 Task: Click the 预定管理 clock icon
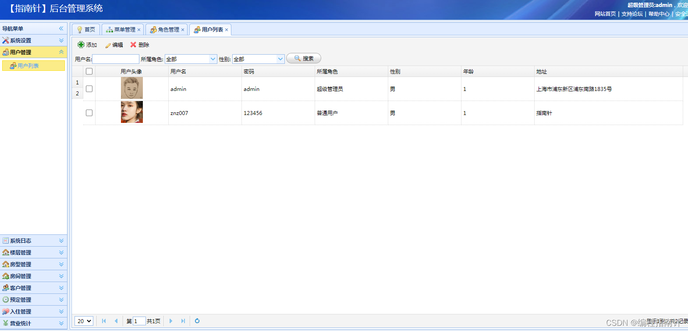[x=6, y=300]
